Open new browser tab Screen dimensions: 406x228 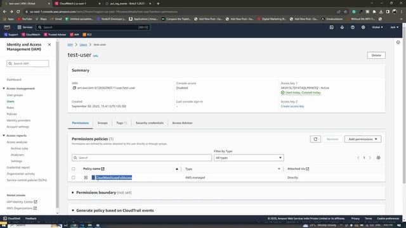(158, 4)
